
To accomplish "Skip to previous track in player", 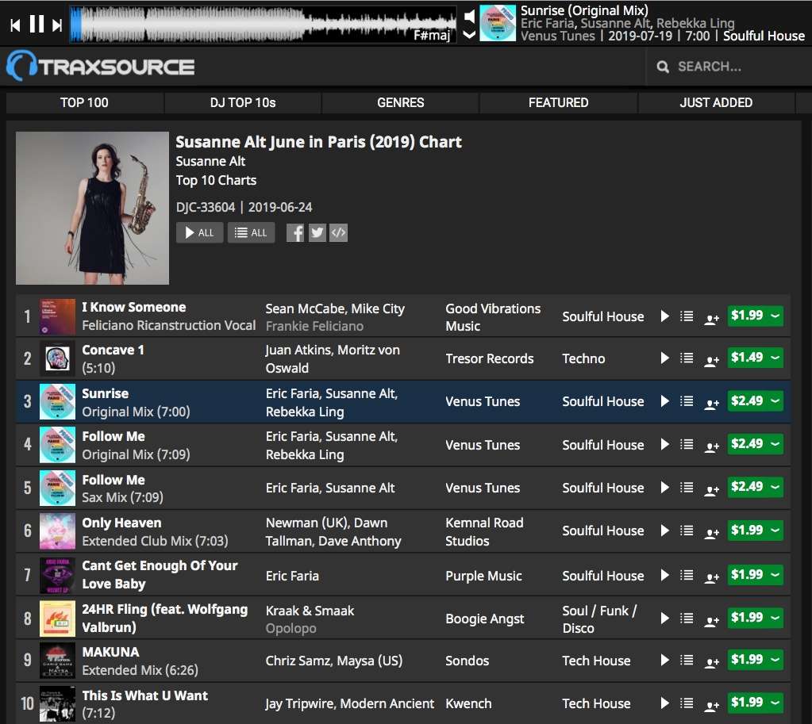I will 15,25.
